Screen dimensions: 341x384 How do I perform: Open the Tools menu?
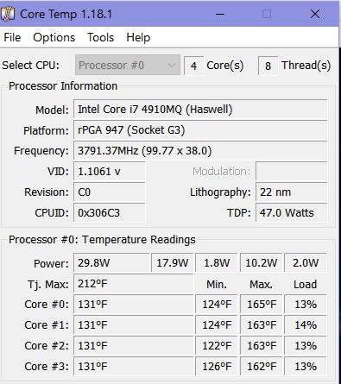[100, 38]
